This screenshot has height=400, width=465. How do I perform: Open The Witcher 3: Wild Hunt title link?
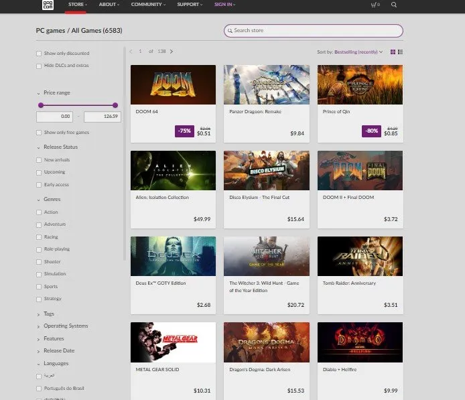264,287
